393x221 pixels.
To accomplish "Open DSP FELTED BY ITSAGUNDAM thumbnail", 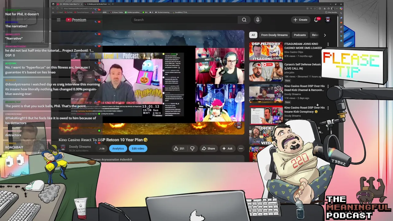I will 266,51.
